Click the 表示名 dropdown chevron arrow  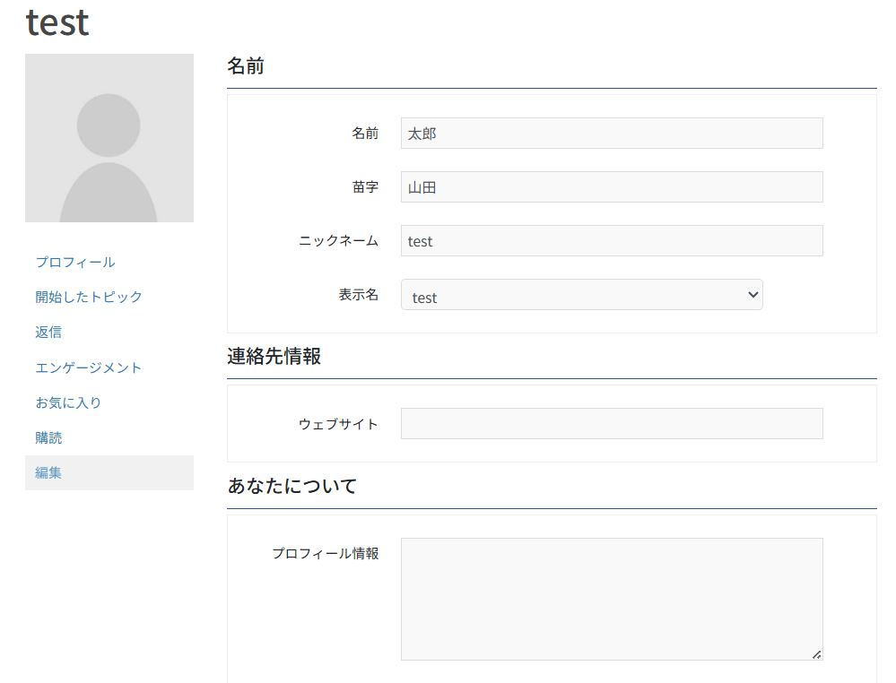coord(752,294)
